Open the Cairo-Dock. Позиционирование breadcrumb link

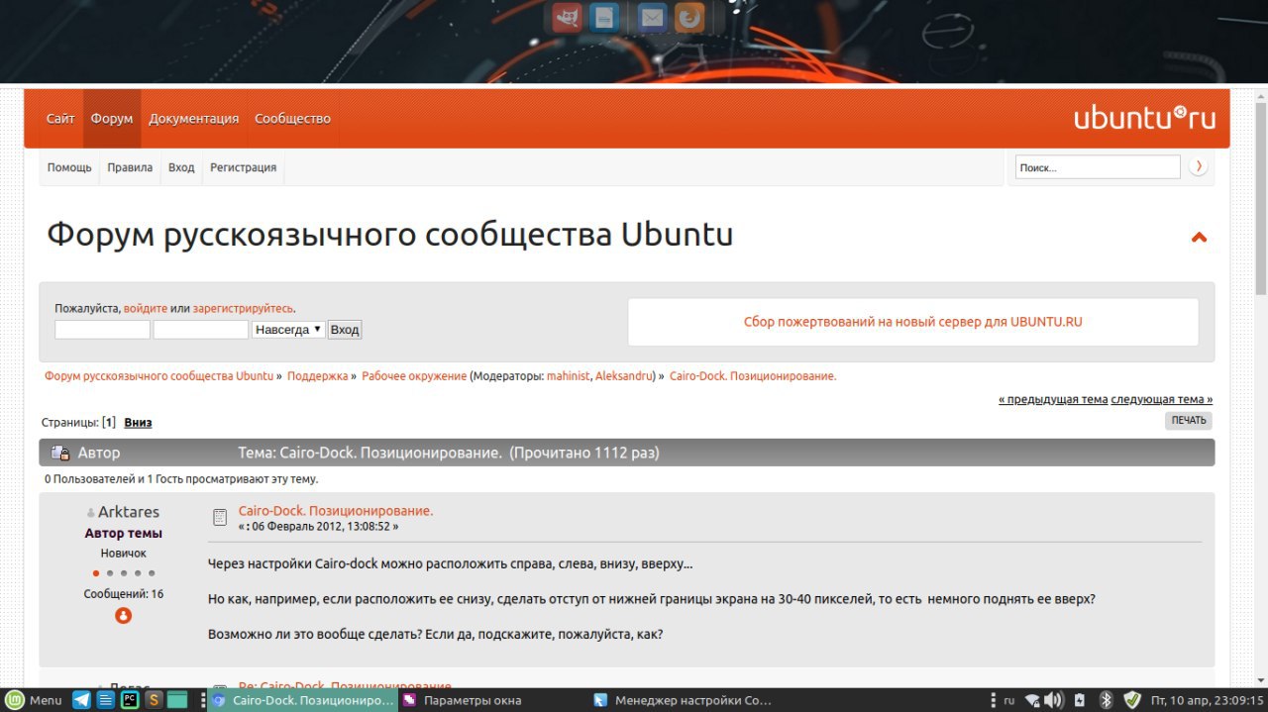coord(753,376)
